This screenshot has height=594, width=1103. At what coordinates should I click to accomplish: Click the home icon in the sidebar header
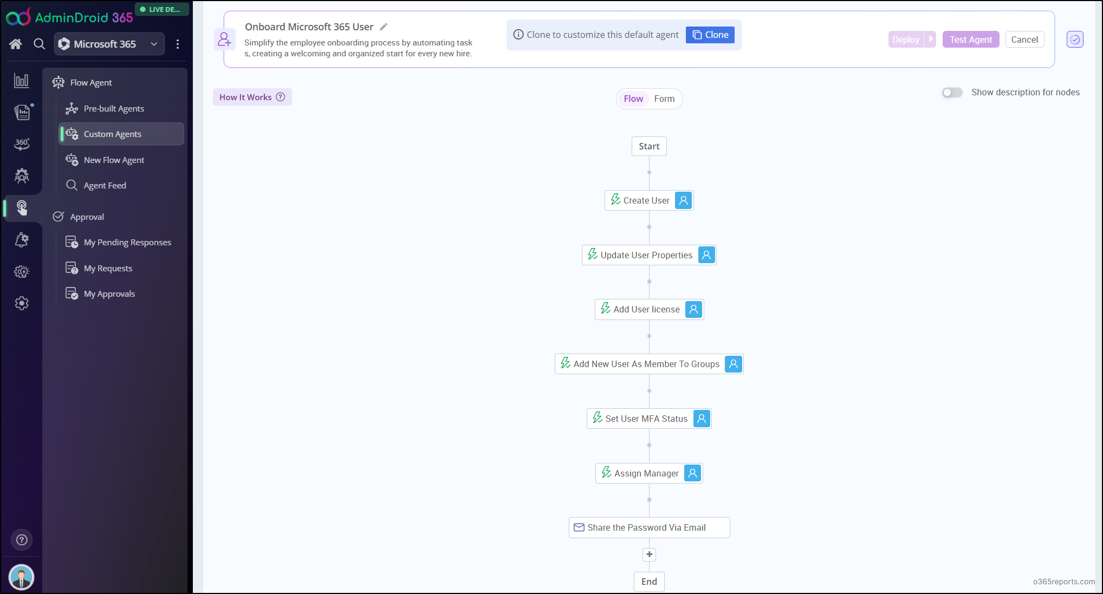(x=16, y=44)
